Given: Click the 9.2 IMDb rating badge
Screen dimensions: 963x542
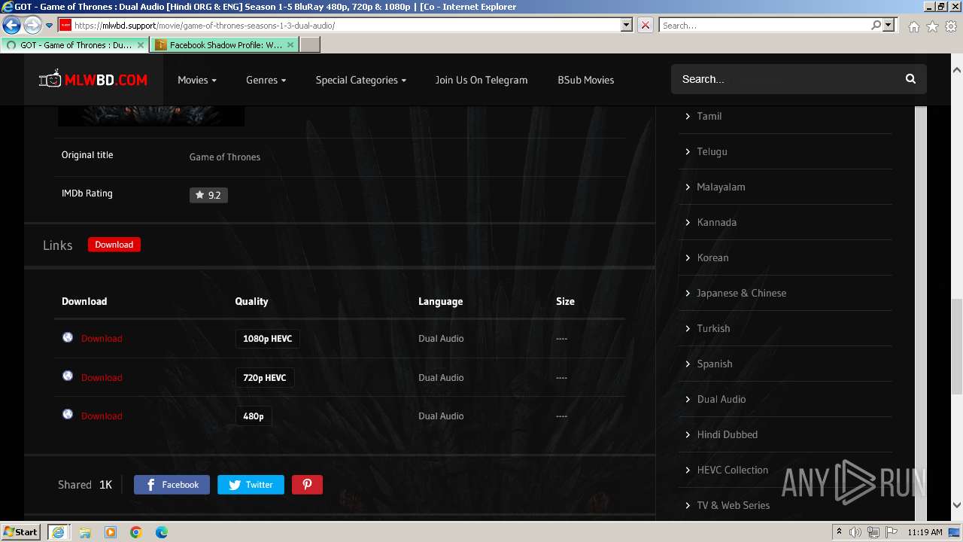Looking at the screenshot, I should [x=208, y=195].
